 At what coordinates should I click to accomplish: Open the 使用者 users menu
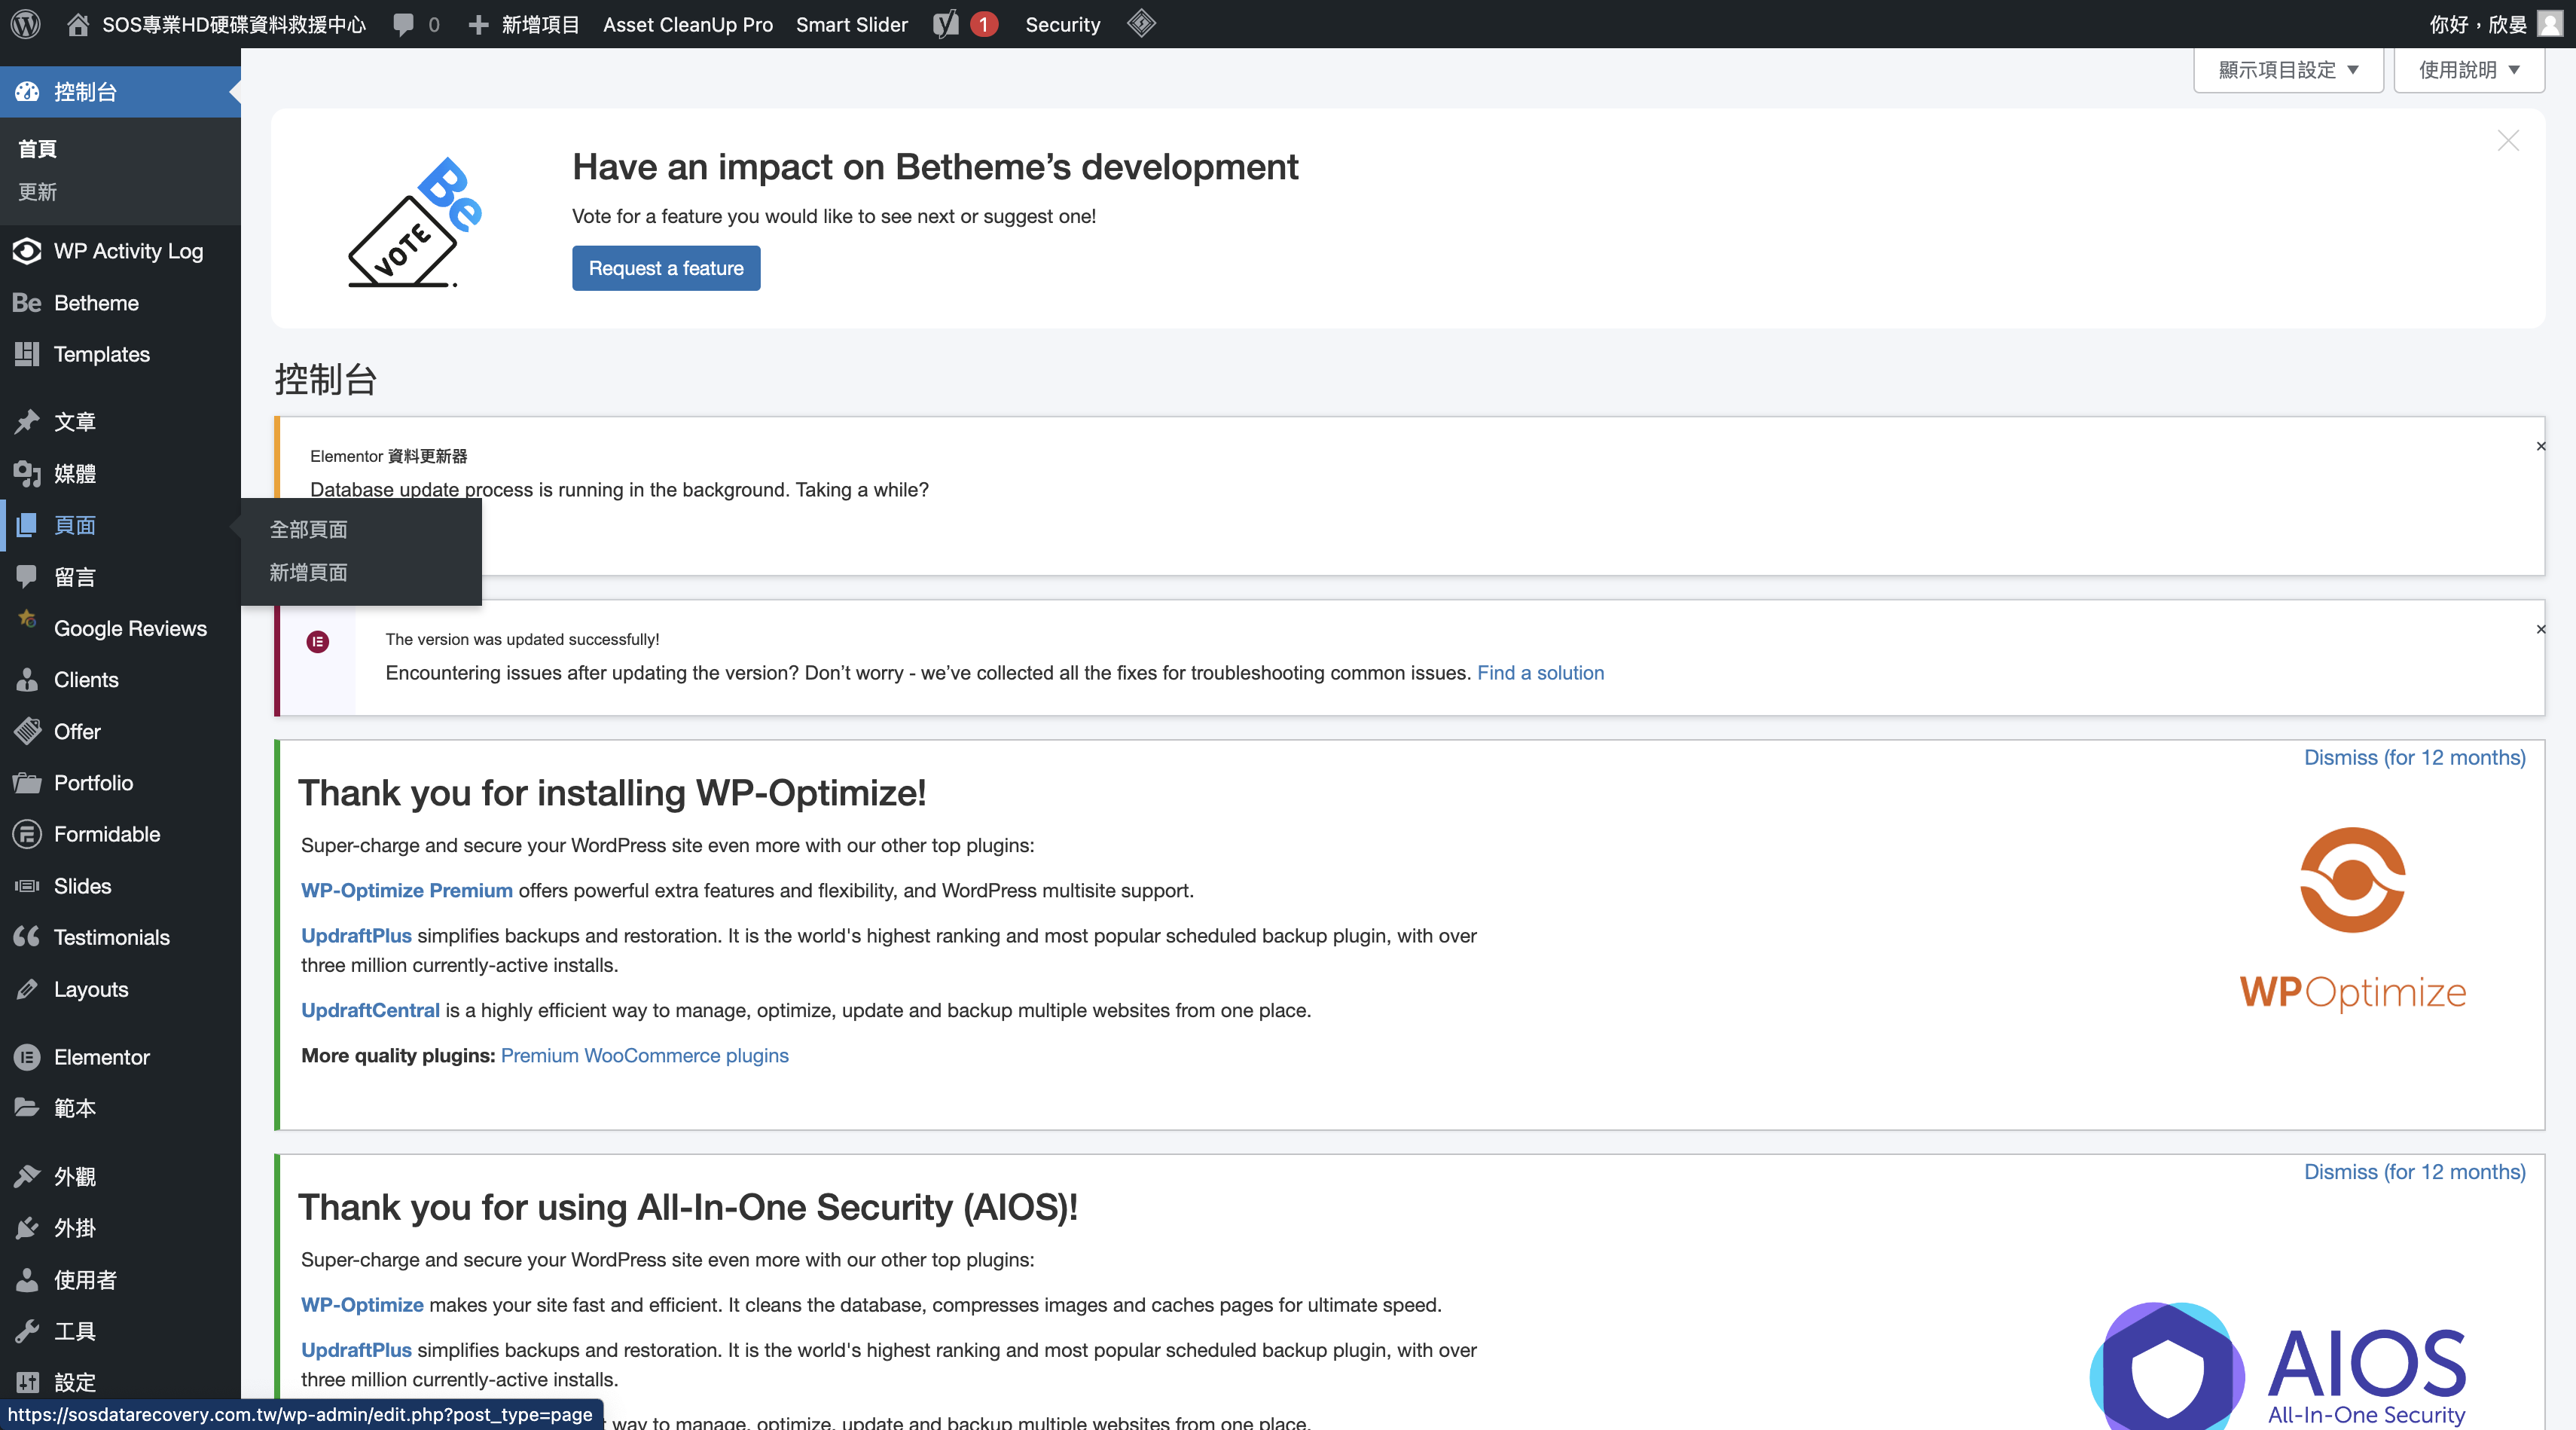click(86, 1280)
